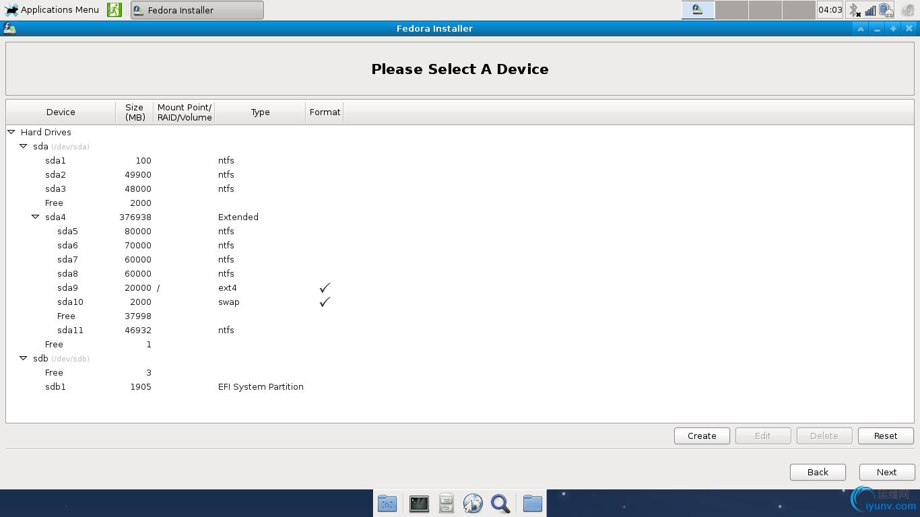Select the 2000 MB Free row
This screenshot has width=920, height=517.
[460, 203]
